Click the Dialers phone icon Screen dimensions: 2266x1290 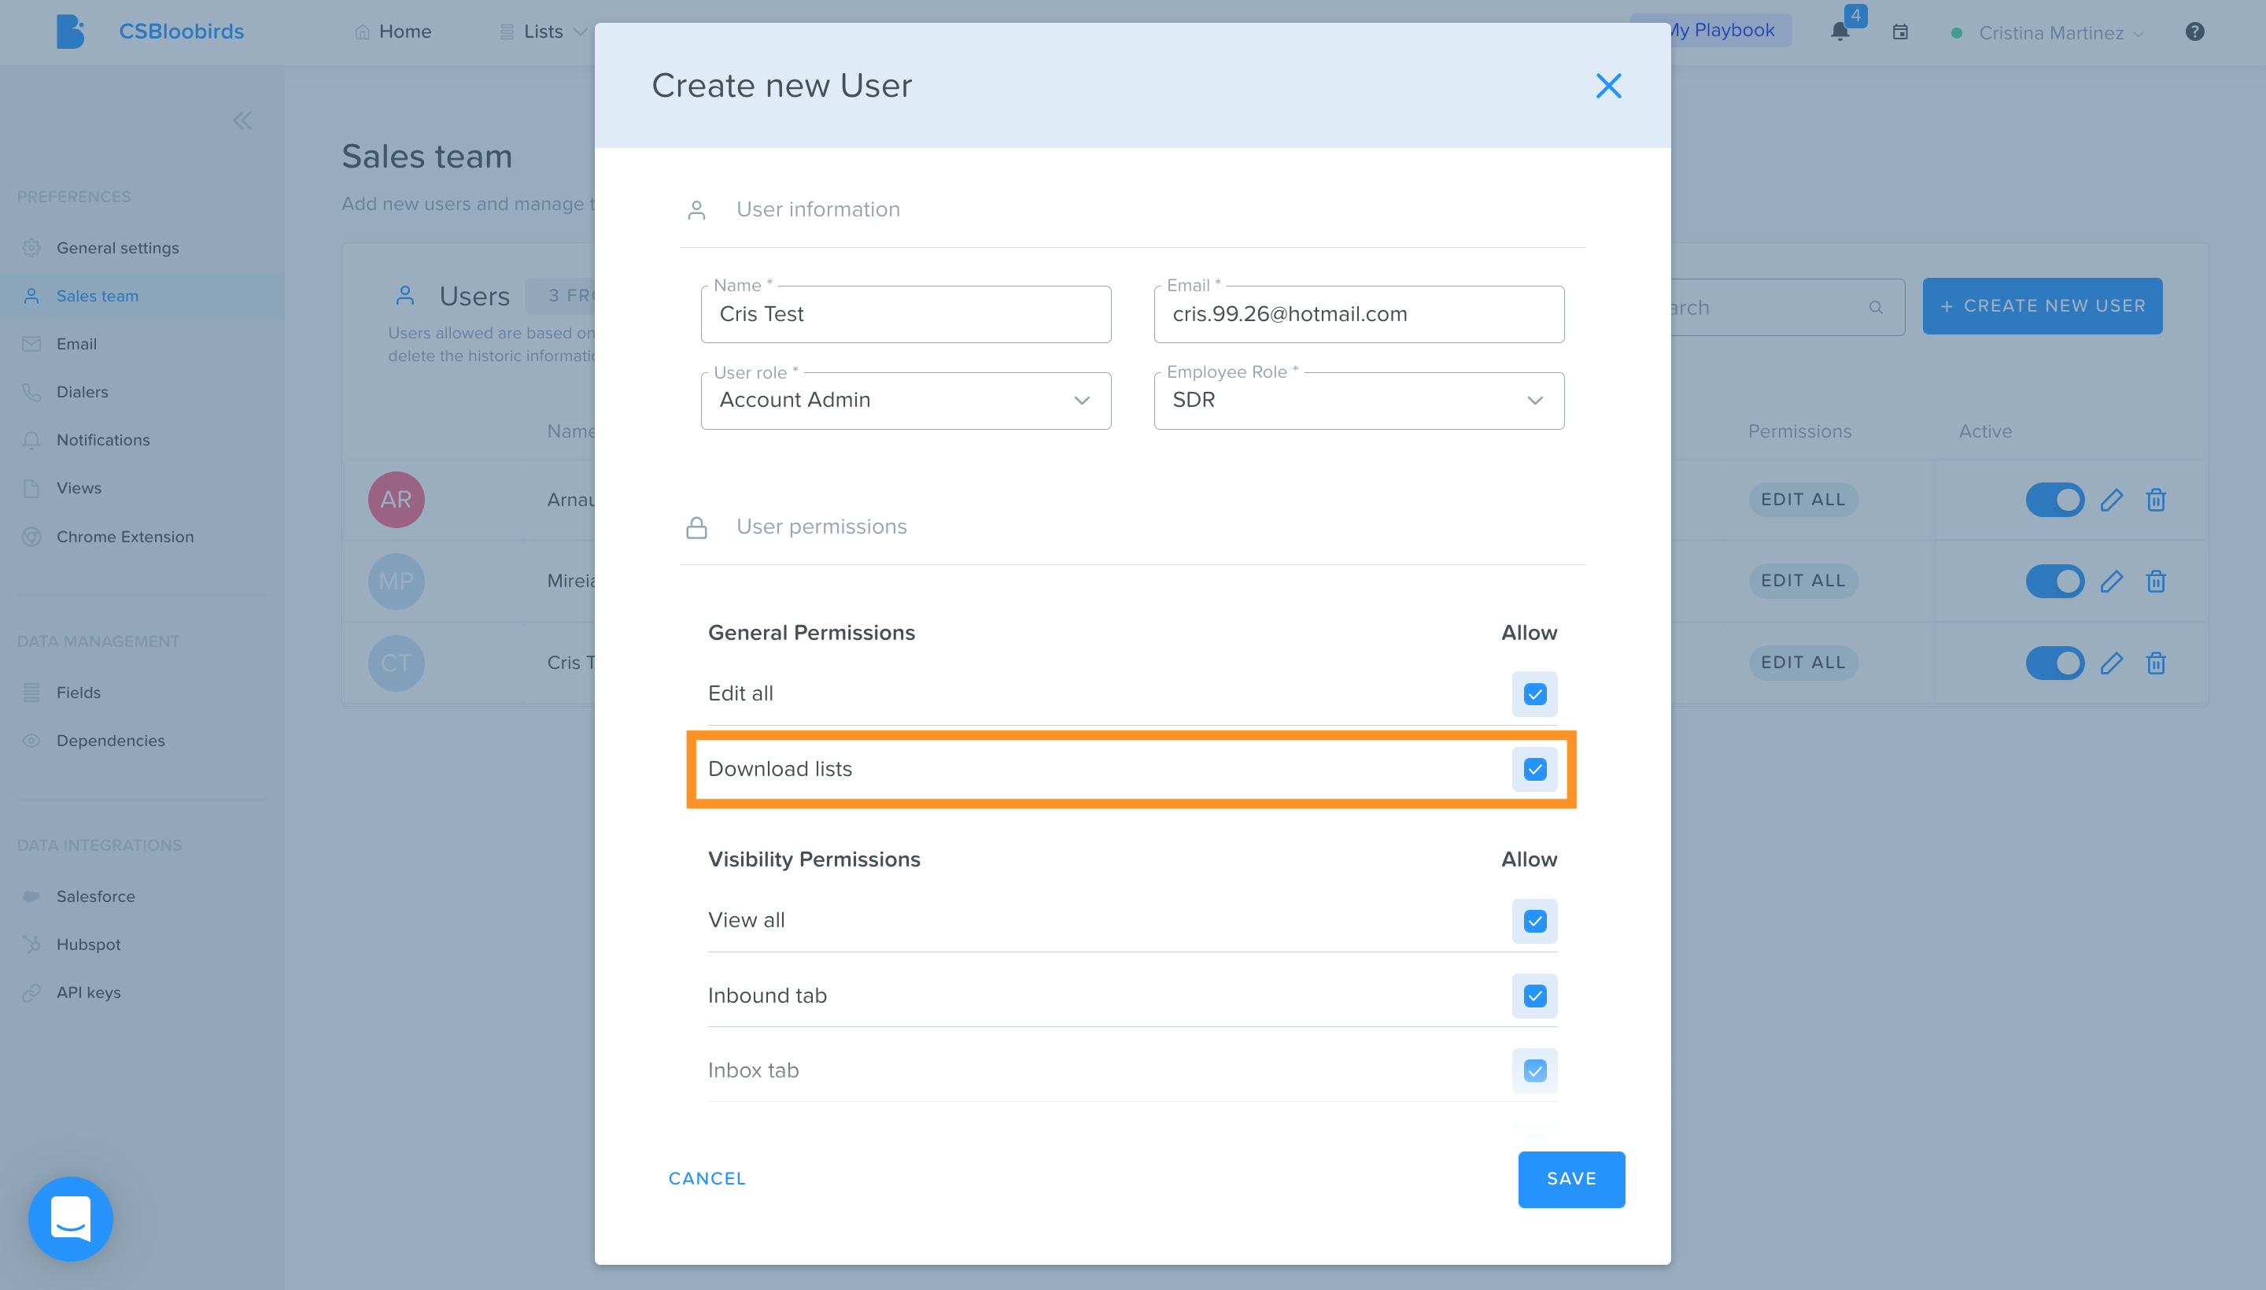pyautogui.click(x=31, y=392)
